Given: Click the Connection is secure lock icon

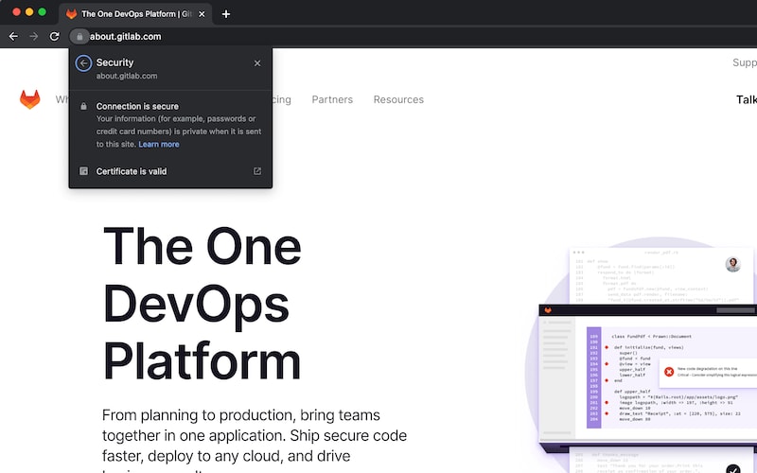Looking at the screenshot, I should [x=83, y=106].
